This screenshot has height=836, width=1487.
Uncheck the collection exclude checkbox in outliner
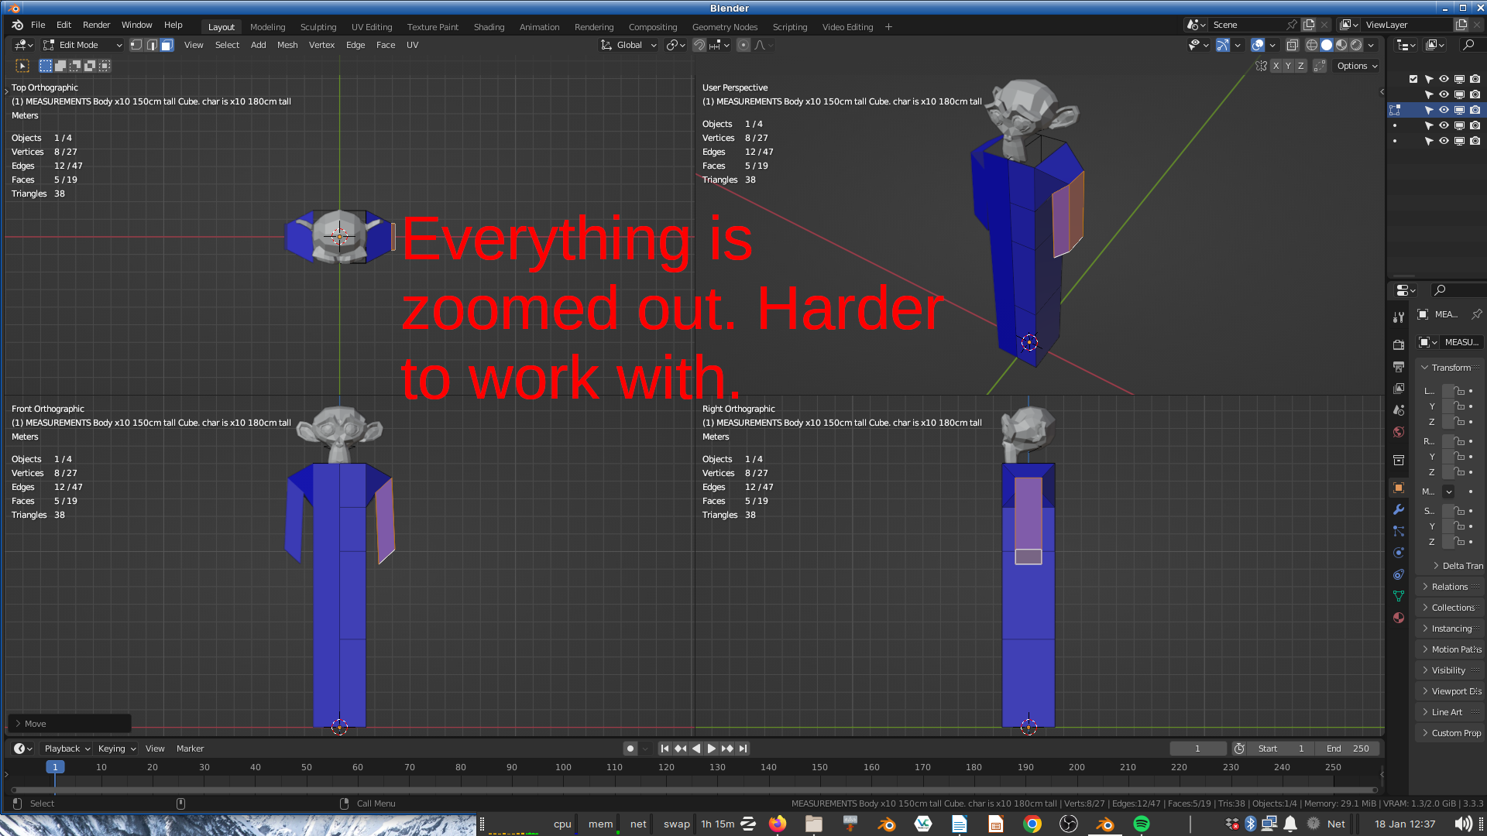(1413, 79)
